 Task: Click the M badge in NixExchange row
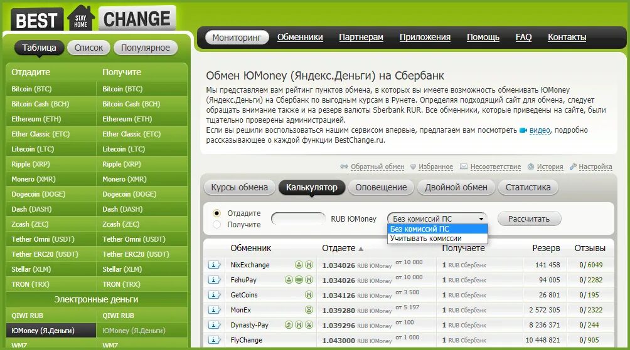click(309, 265)
